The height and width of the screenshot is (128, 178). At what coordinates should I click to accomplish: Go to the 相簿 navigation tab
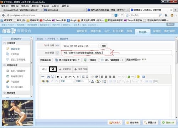[130, 31]
